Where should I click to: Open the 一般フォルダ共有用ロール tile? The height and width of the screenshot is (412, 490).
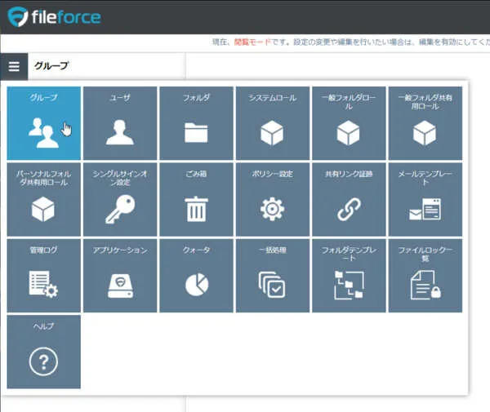tap(425, 123)
